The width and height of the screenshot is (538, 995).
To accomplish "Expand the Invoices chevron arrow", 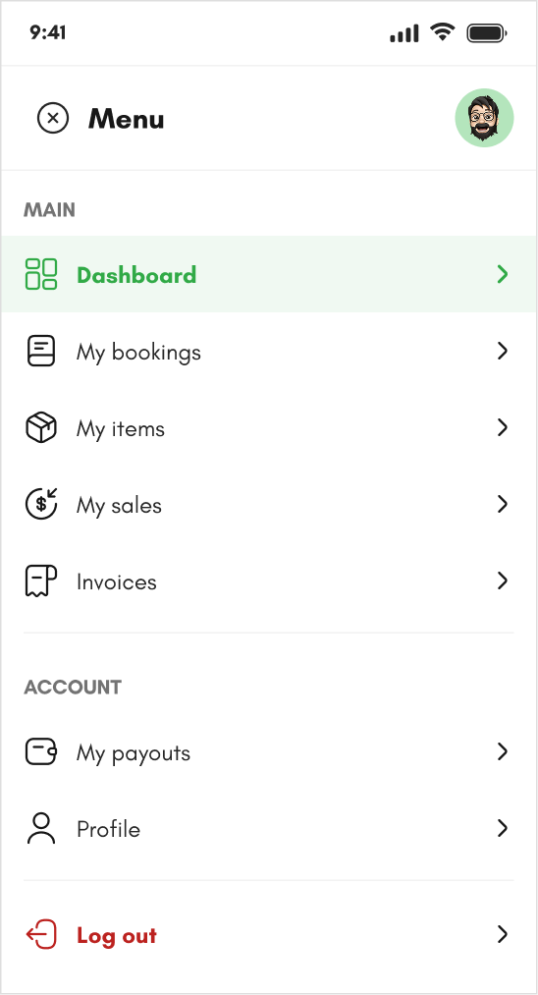I will [503, 581].
